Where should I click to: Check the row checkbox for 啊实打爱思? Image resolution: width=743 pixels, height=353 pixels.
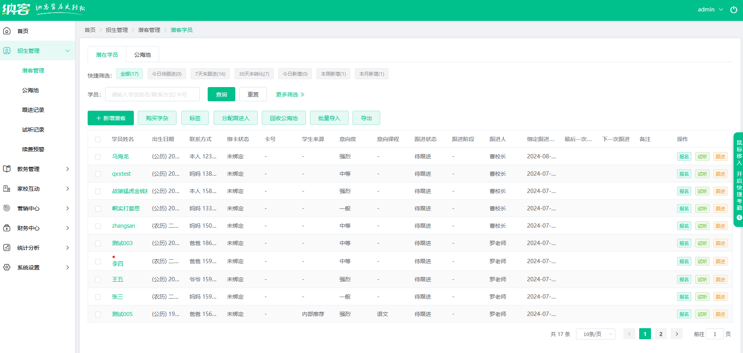(x=98, y=209)
